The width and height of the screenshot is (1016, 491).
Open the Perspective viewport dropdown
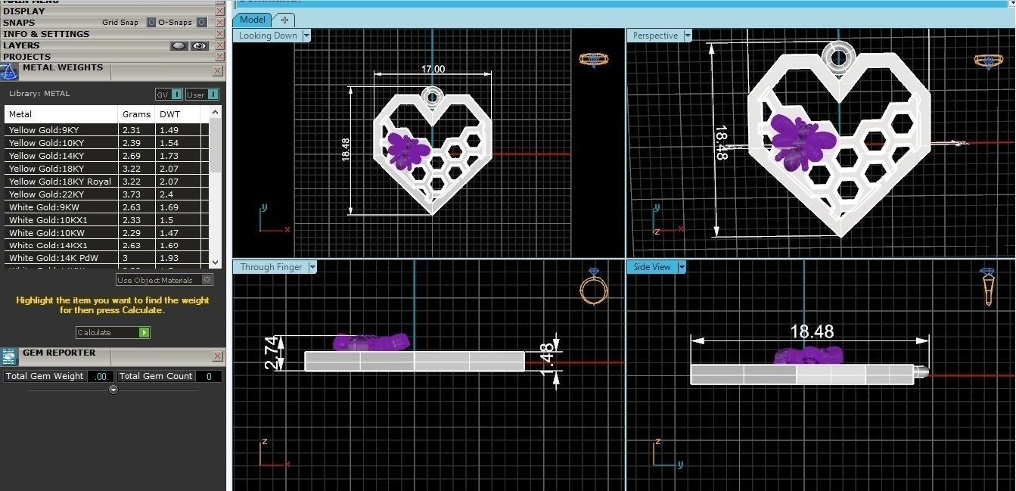[688, 36]
